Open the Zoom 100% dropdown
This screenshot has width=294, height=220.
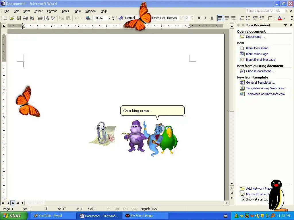[109, 18]
